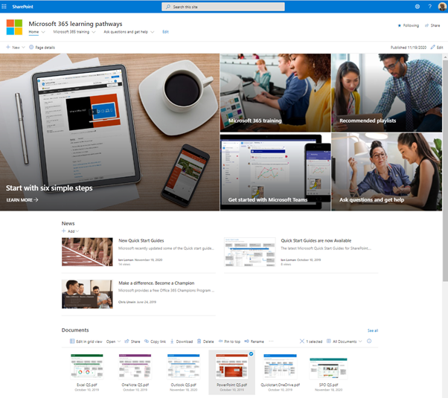
Task: Click the Share site icon
Action: click(426, 25)
